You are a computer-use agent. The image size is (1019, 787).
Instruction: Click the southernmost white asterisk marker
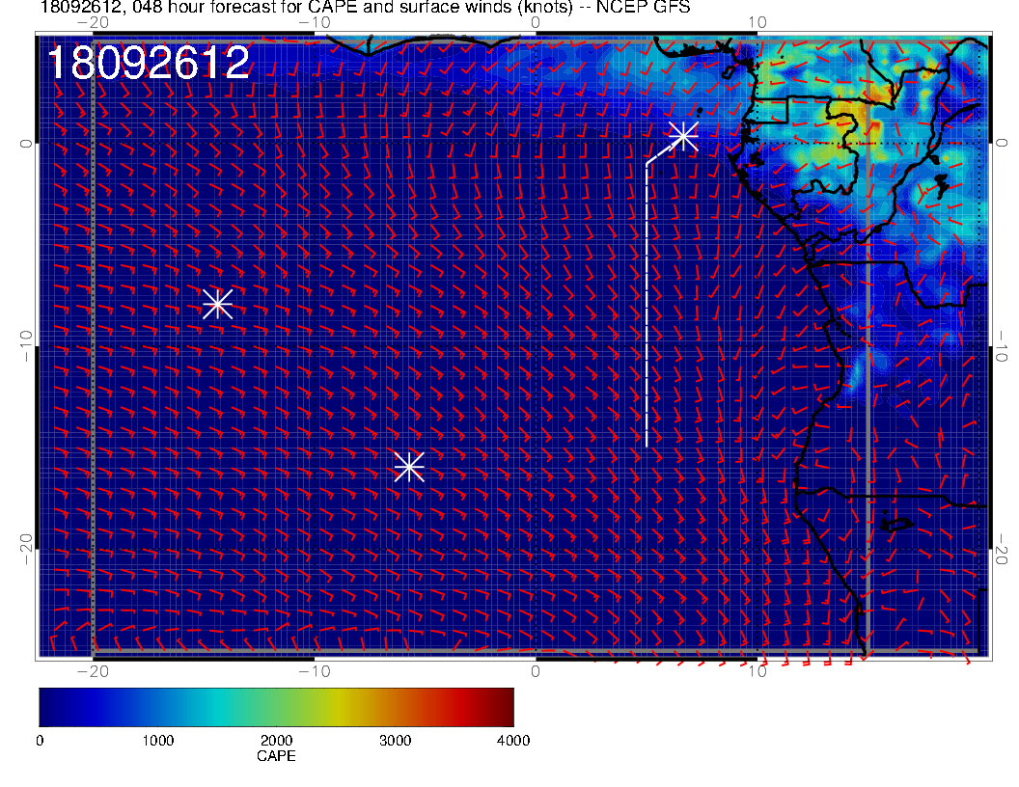(x=409, y=467)
